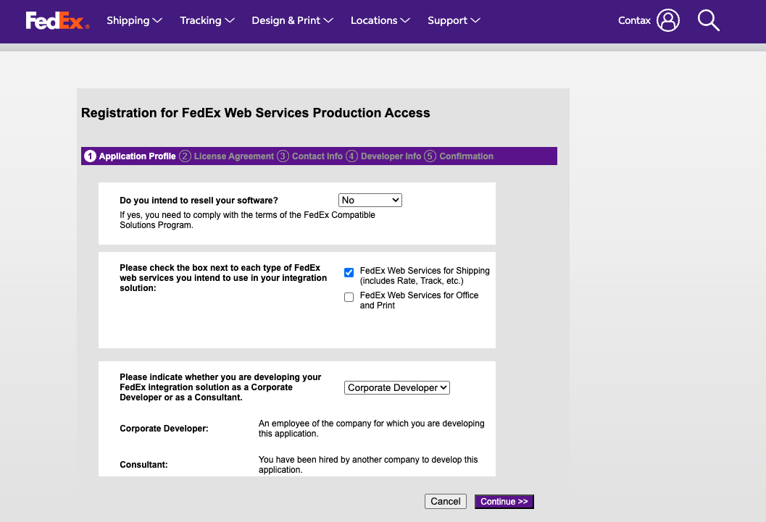Expand the Shipping menu
The image size is (766, 522).
pyautogui.click(x=134, y=20)
